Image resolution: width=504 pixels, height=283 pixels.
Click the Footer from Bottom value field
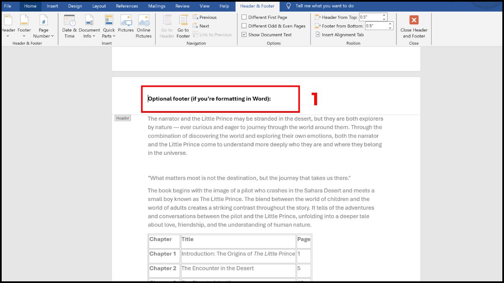point(376,25)
